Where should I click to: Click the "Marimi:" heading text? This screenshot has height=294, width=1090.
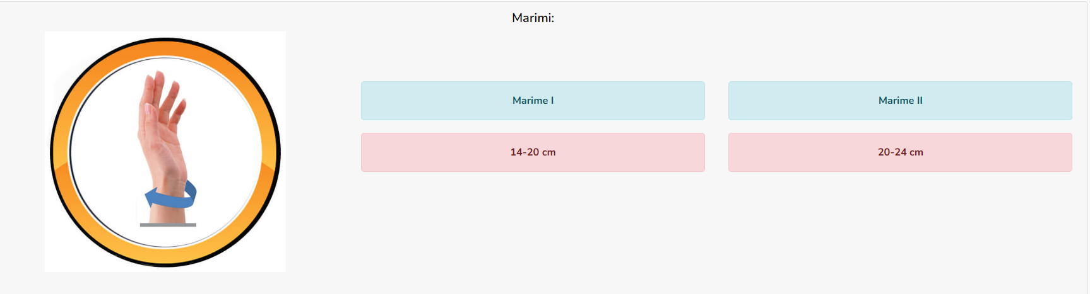[533, 18]
